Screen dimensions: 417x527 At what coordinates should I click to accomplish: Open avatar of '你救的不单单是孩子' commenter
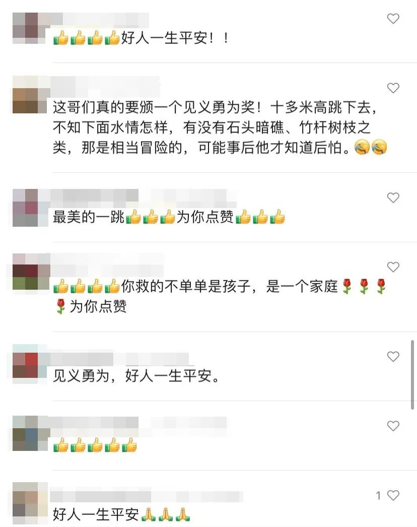point(30,272)
